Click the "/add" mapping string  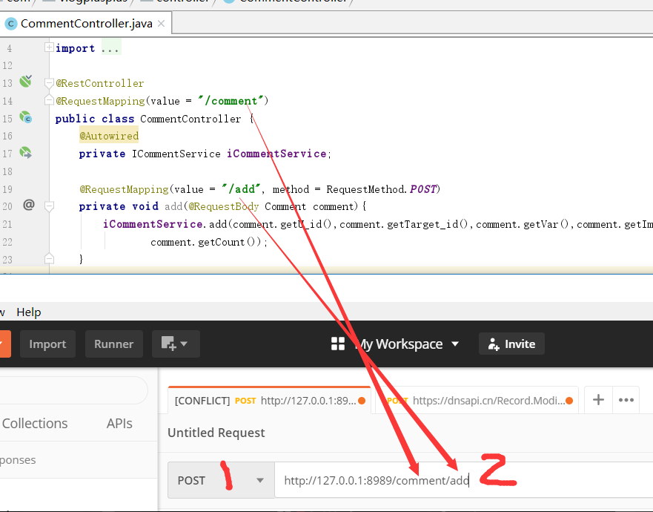coord(241,189)
